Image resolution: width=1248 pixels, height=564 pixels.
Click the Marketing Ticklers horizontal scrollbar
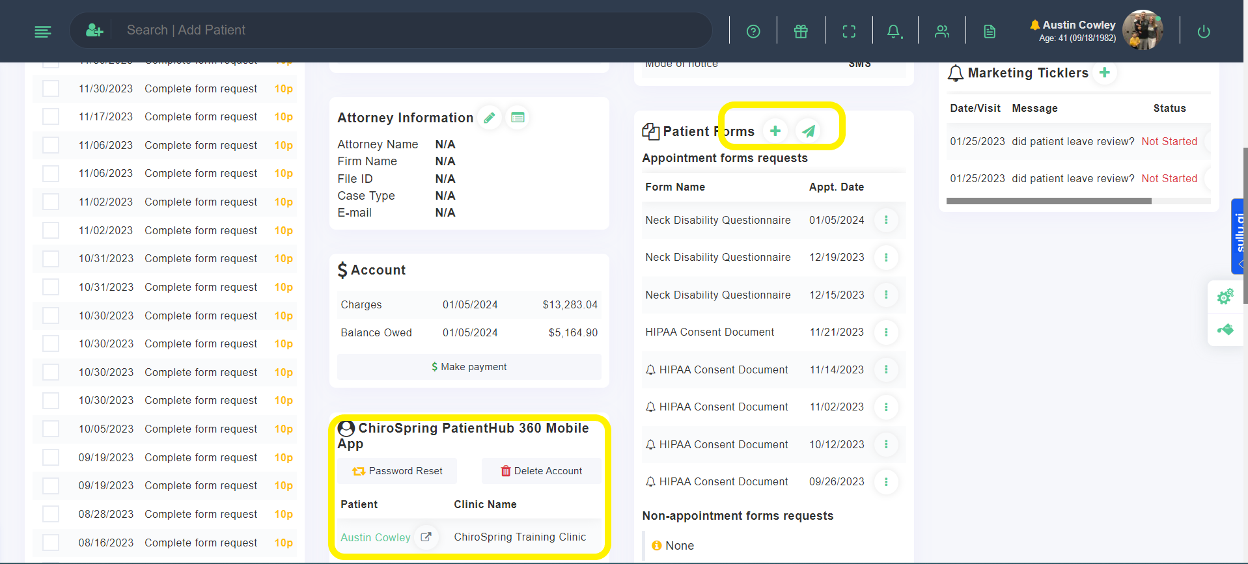pos(1049,201)
